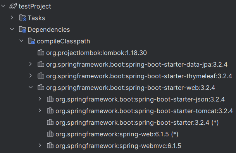Screen dimensions: 236x153
Task: Click the library icon beside spring-boot-starter-json
Action: point(50,99)
